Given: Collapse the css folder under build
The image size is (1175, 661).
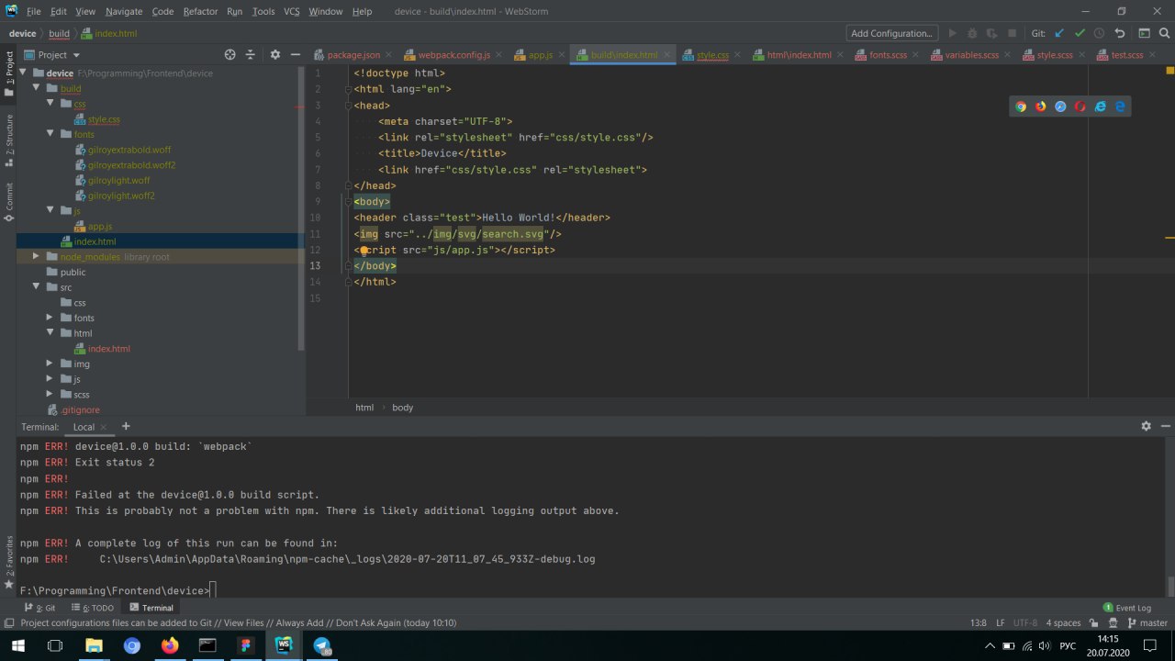Looking at the screenshot, I should pyautogui.click(x=50, y=104).
